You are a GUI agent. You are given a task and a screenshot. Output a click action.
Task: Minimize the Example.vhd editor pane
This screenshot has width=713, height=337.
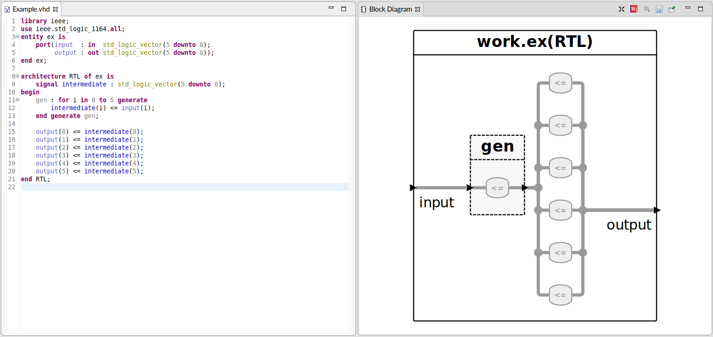[331, 8]
